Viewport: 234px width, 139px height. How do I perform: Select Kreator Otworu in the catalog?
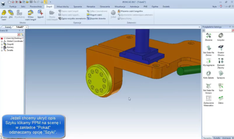[221, 50]
